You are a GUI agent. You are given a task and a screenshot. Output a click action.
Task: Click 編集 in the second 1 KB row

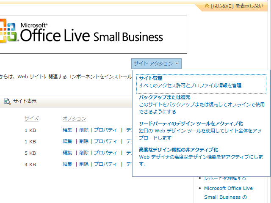(x=67, y=141)
